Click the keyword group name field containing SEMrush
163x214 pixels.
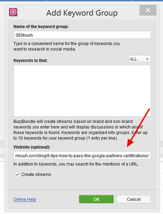click(x=82, y=35)
